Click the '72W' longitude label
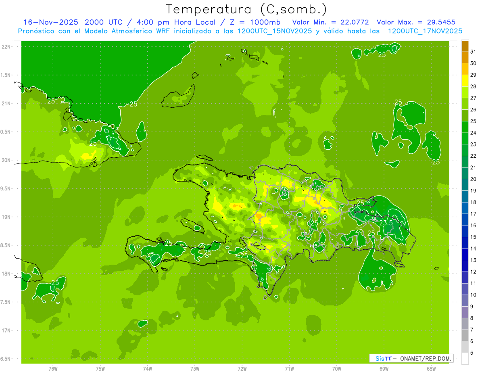Screen dimensions: 484x374 [x=242, y=368]
